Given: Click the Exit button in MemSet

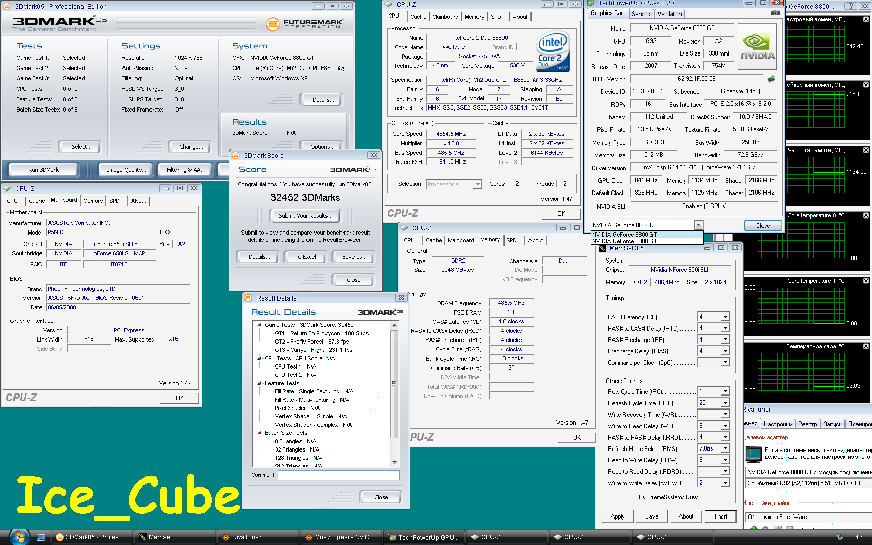Looking at the screenshot, I should tap(720, 516).
